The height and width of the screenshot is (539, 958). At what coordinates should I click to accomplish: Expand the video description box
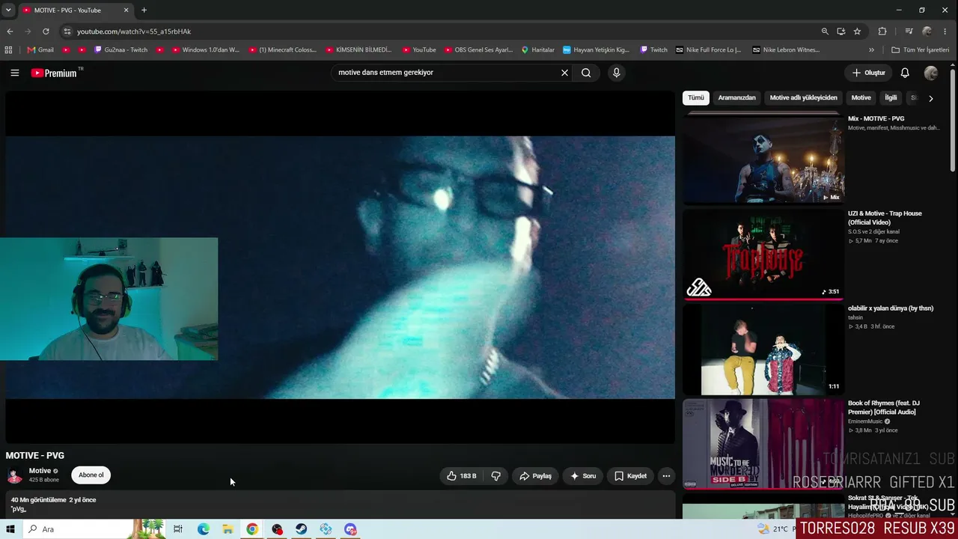tap(340, 505)
